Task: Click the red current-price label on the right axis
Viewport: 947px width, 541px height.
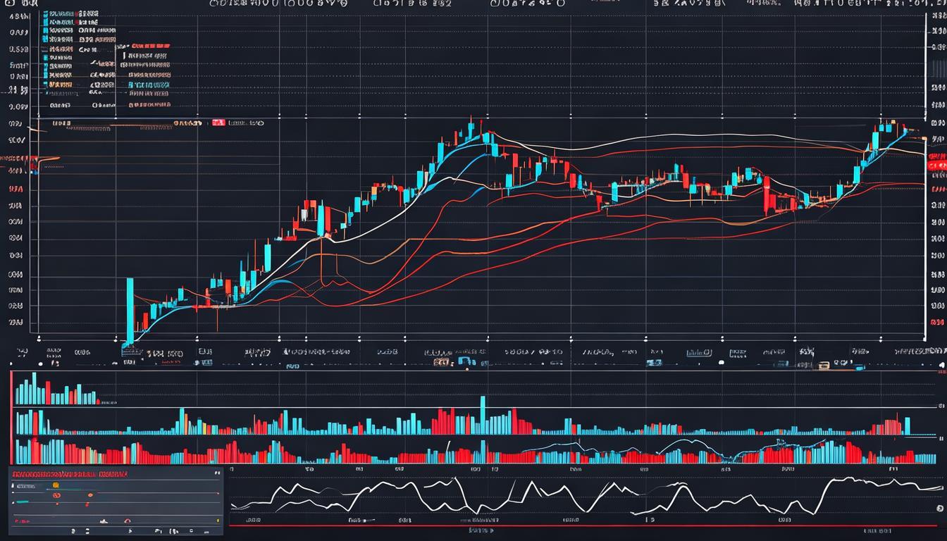Action: (x=937, y=164)
